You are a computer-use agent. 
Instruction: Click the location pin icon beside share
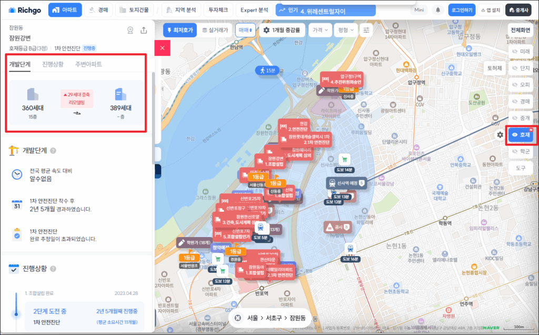point(131,31)
